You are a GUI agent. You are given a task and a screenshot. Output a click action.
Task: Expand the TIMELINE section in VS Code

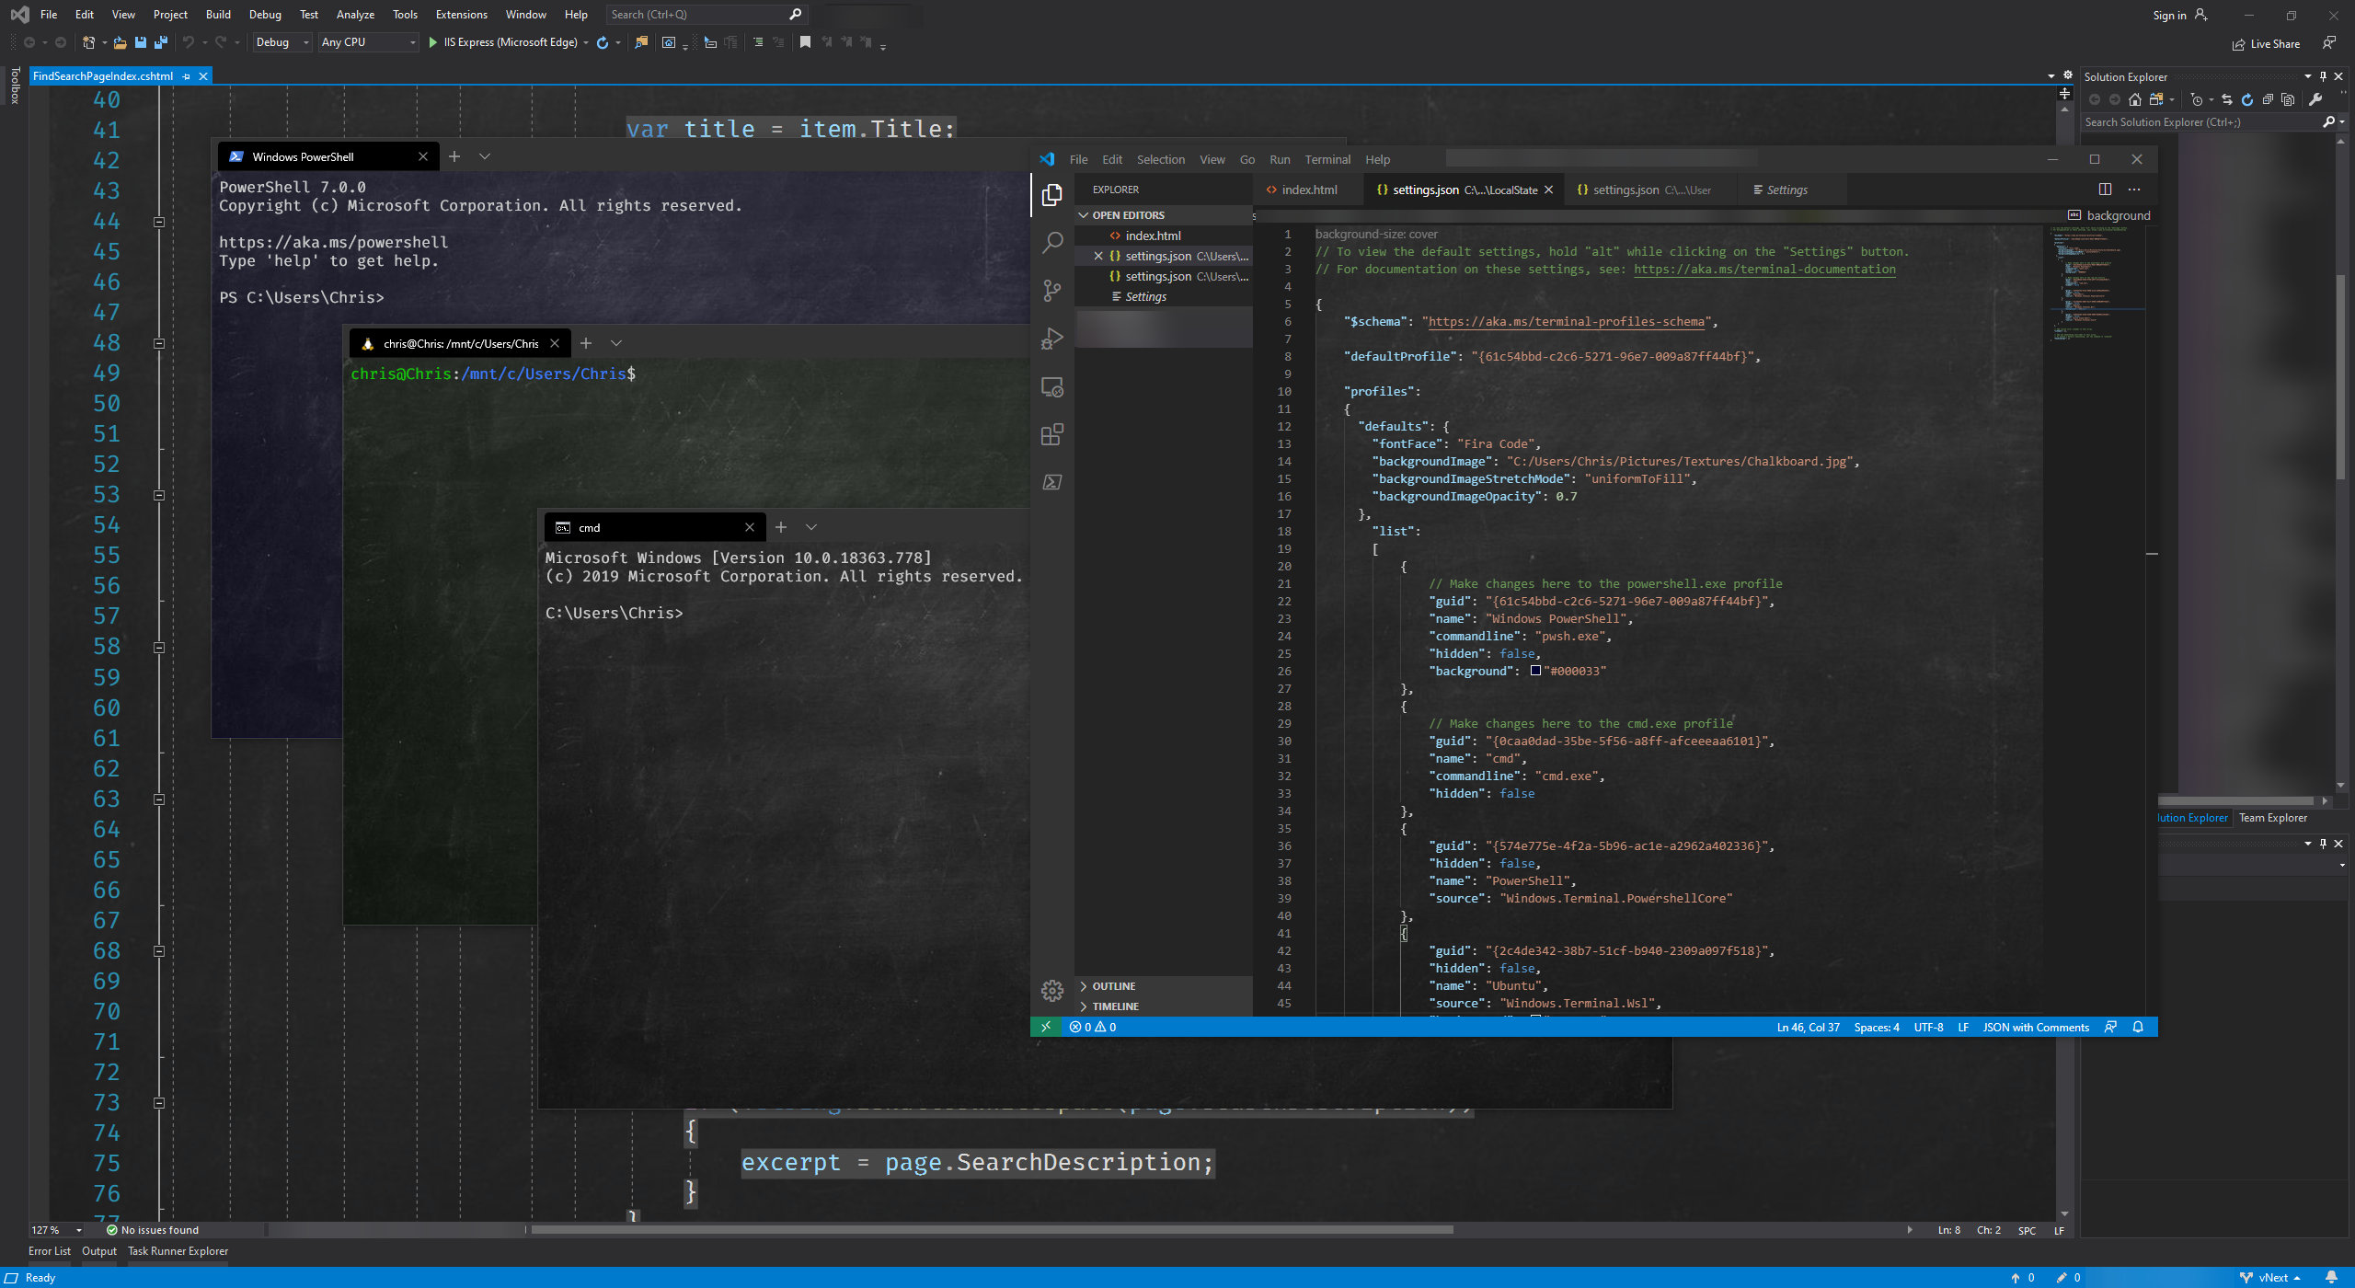click(1163, 1006)
